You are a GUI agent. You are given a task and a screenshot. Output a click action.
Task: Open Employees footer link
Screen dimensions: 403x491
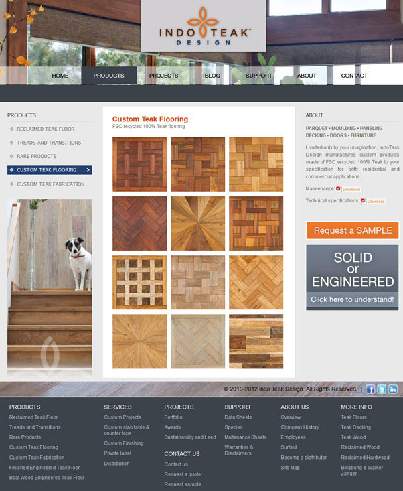pyautogui.click(x=293, y=437)
